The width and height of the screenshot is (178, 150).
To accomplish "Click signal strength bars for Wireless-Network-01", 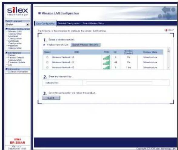I will [107, 58].
